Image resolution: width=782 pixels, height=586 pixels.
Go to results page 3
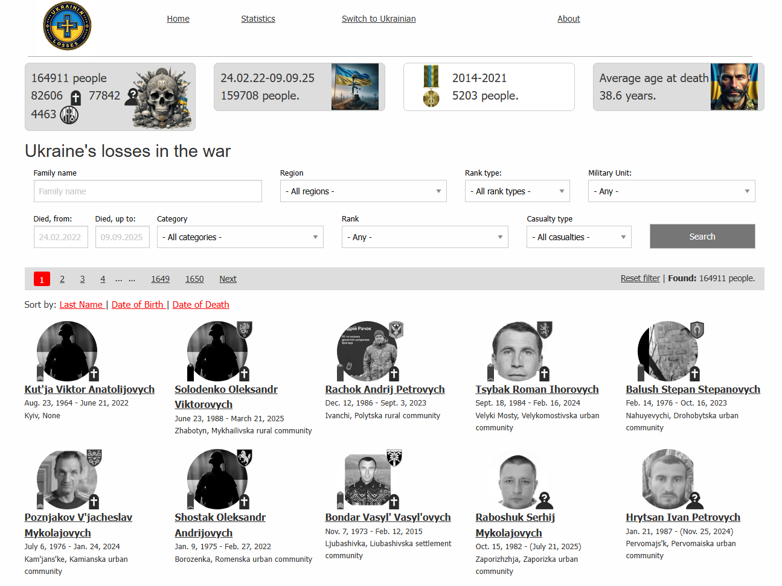click(x=83, y=279)
